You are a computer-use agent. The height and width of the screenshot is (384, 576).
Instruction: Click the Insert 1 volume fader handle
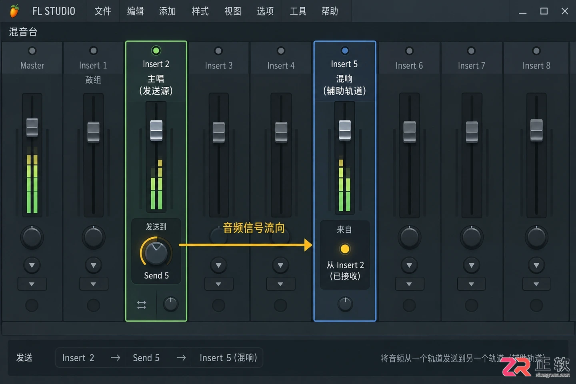point(93,132)
